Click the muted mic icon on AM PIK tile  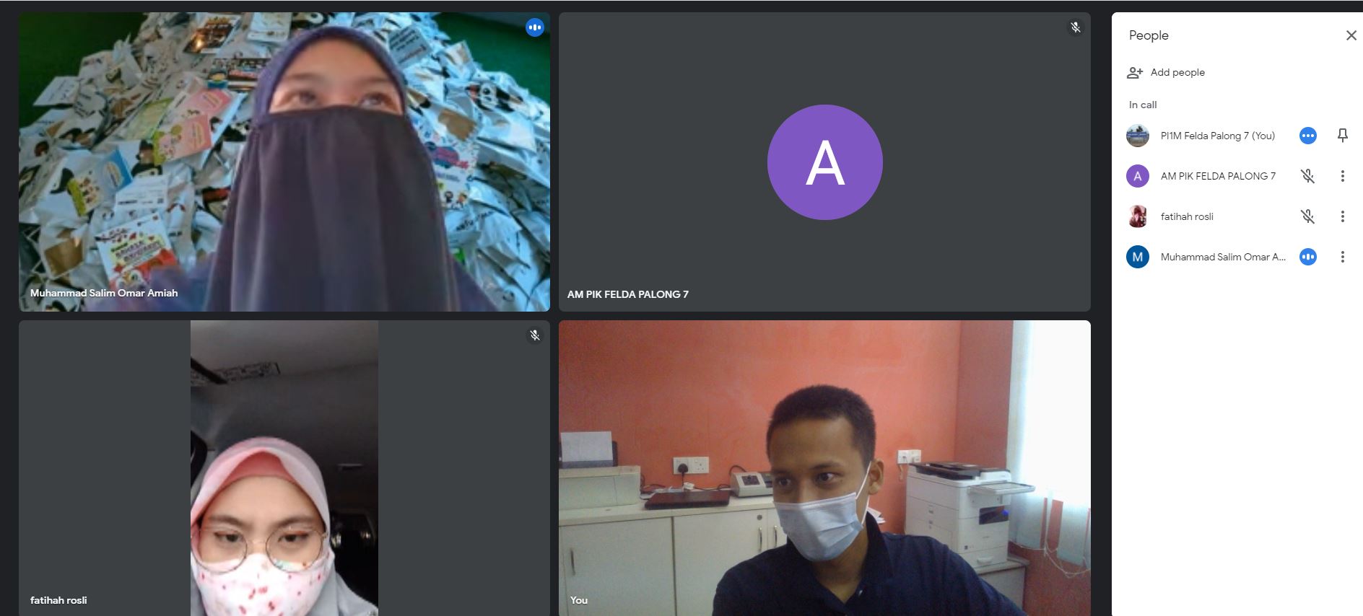click(x=1075, y=27)
